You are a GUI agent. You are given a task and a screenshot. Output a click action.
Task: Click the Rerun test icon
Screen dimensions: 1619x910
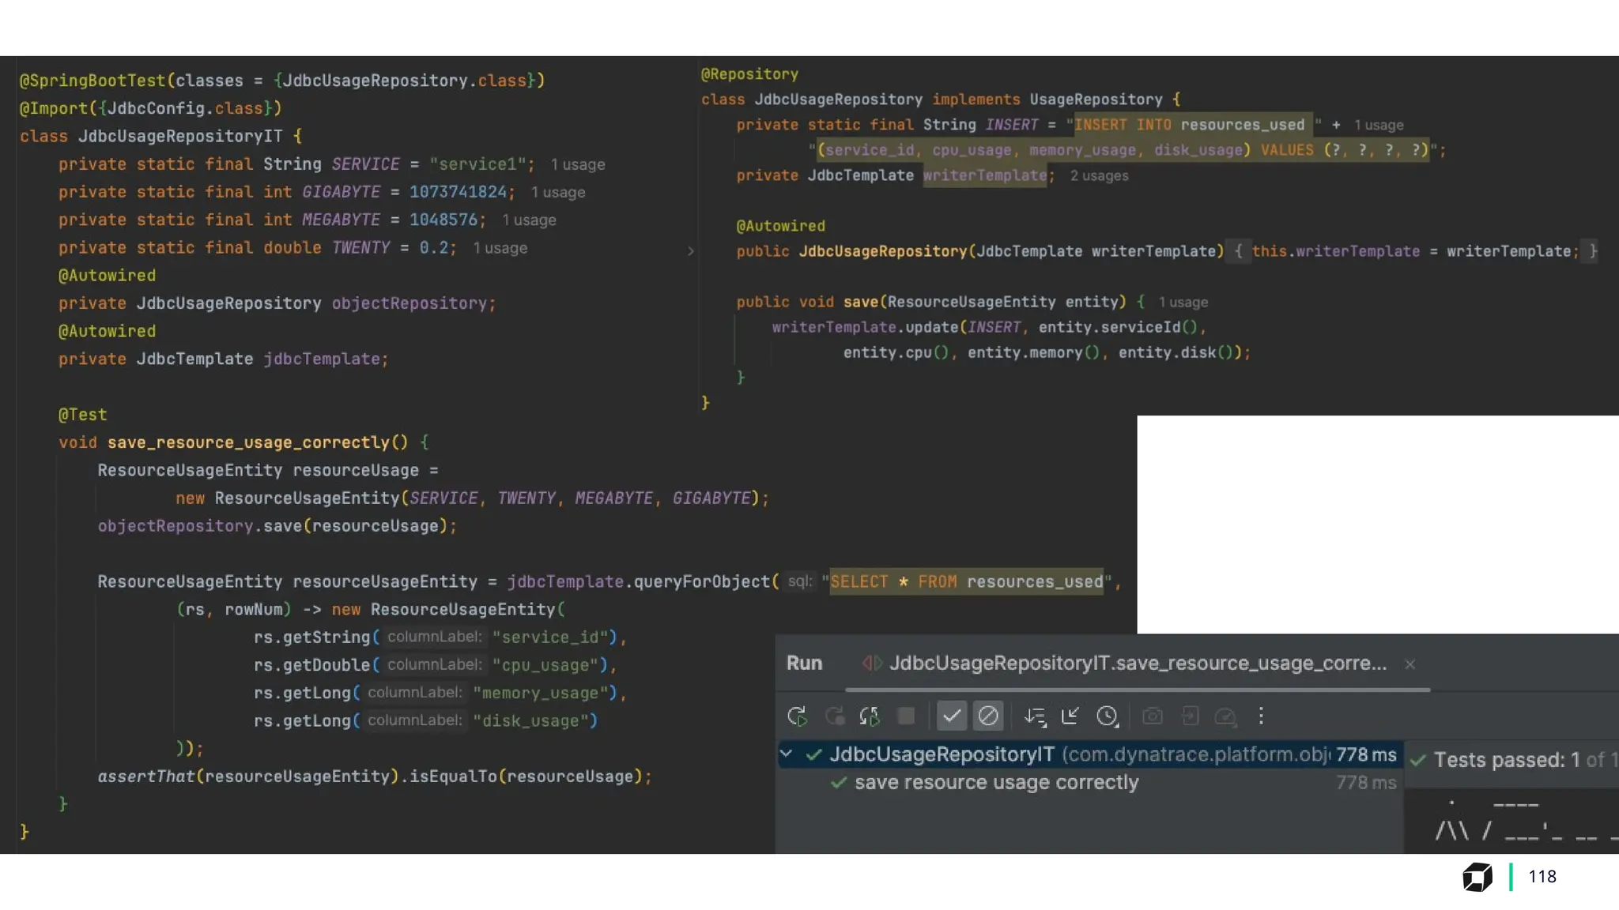click(x=797, y=716)
